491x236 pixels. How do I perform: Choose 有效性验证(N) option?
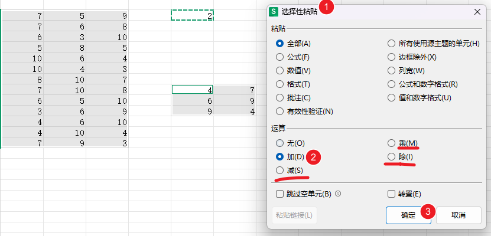[x=279, y=111]
